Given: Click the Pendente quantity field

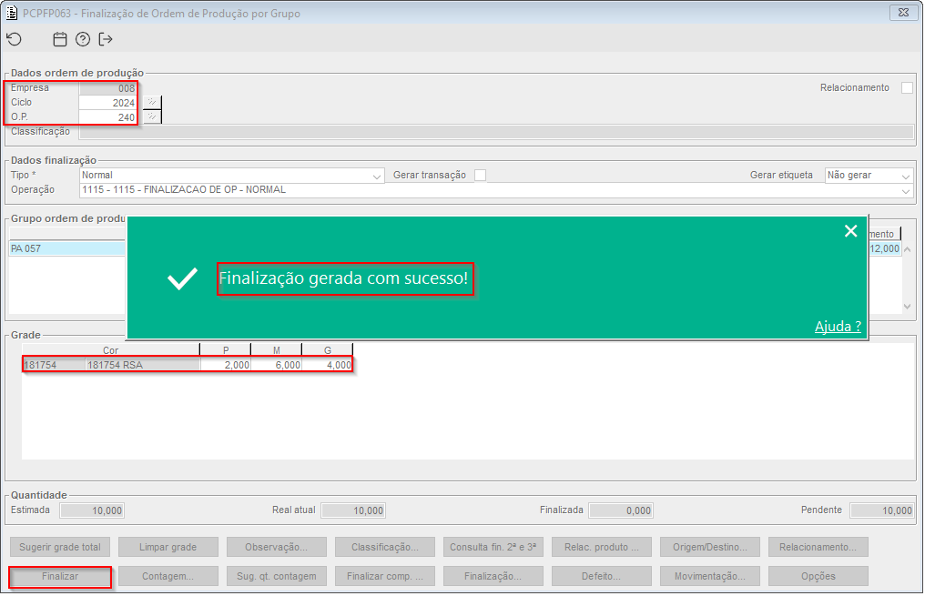Looking at the screenshot, I should tap(882, 510).
